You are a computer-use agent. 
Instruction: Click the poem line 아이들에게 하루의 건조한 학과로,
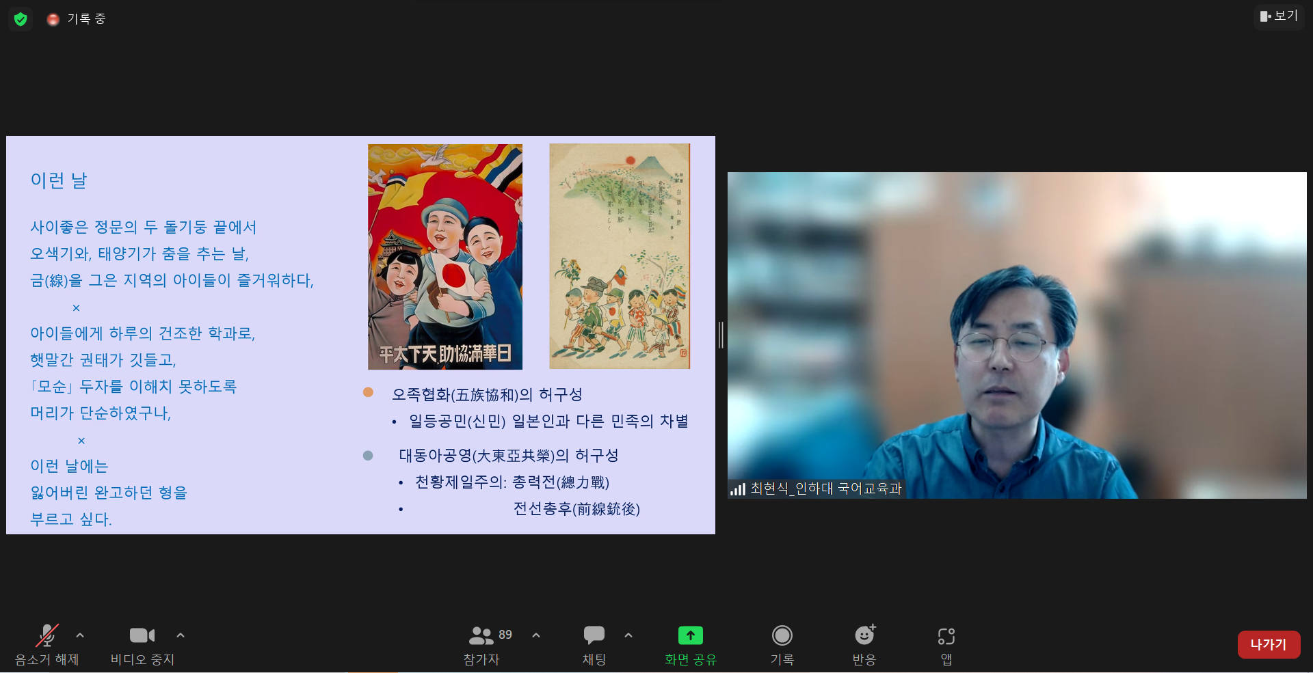142,333
